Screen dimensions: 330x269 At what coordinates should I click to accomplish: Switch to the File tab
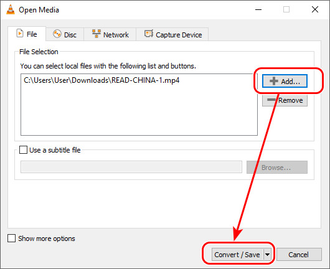click(27, 34)
